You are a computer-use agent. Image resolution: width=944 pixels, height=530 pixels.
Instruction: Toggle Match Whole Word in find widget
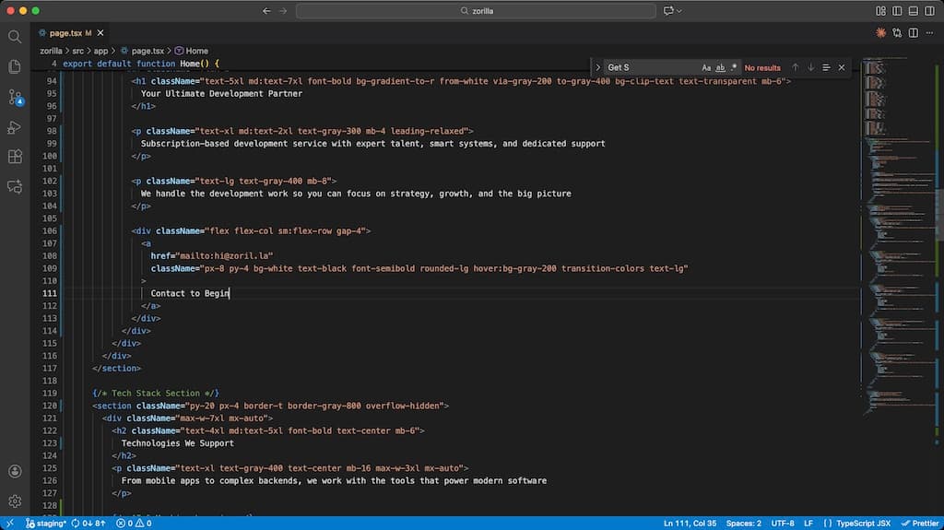(x=720, y=67)
